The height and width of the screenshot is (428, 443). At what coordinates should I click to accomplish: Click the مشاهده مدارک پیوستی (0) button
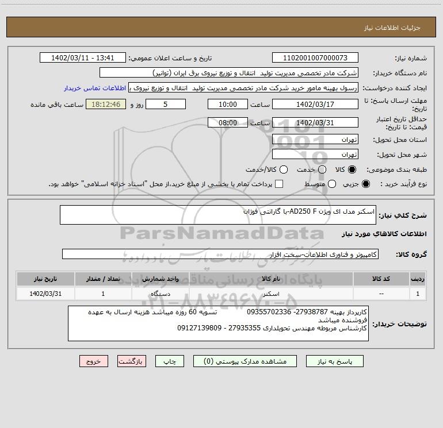245,361
